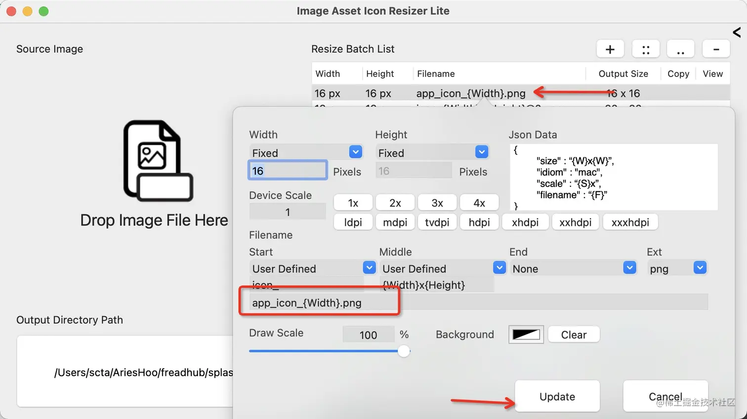
Task: Choose the hdpi density button
Action: point(479,222)
